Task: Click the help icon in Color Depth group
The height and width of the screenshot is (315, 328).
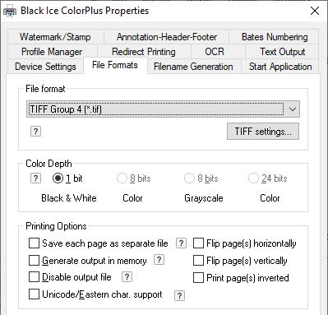Action: point(35,178)
